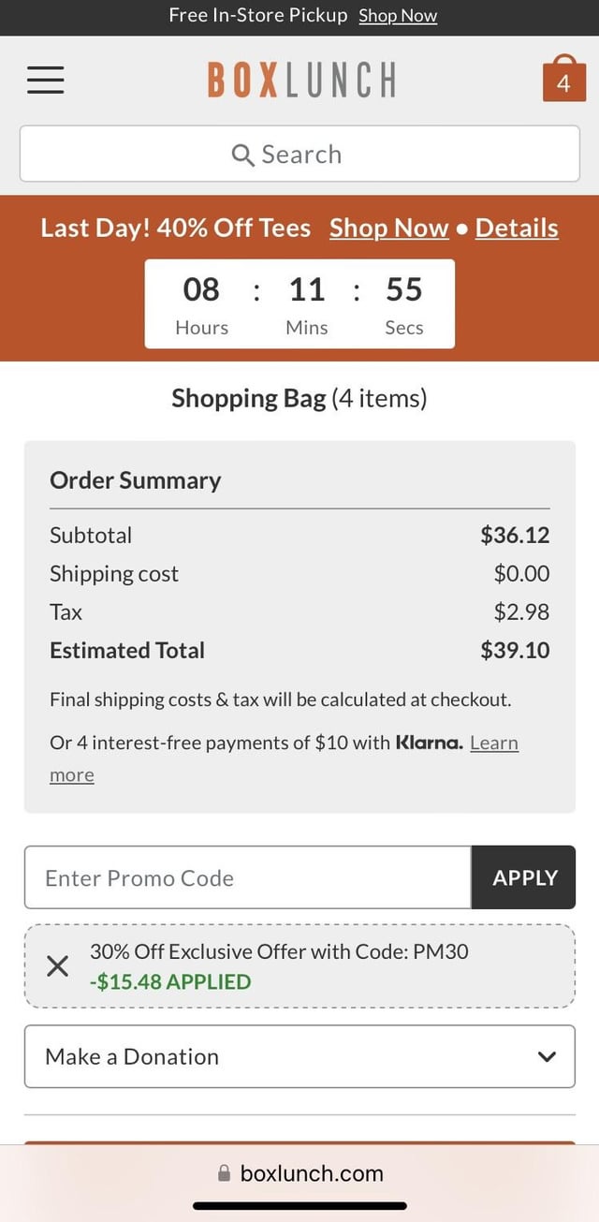Remove the applied PM30 promo code
Screen dimensions: 599x1222
(x=57, y=966)
